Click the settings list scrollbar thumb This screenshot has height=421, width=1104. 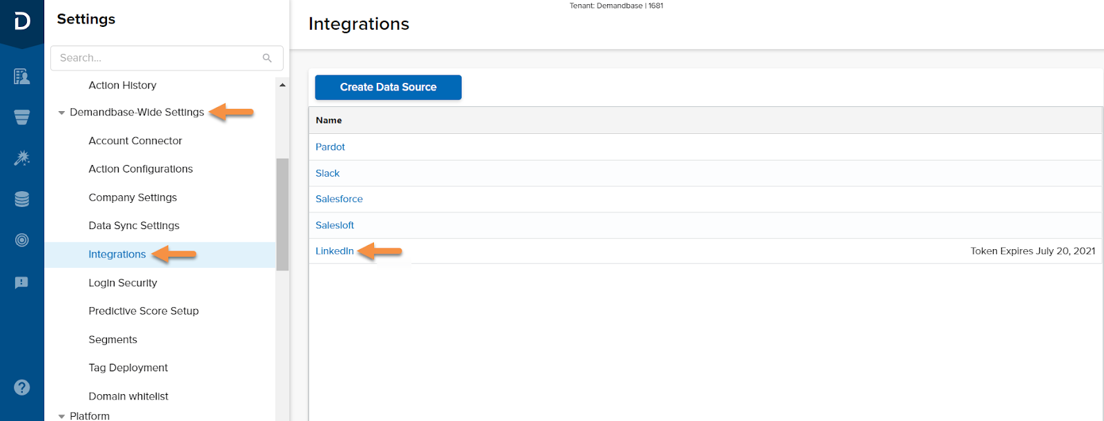282,214
